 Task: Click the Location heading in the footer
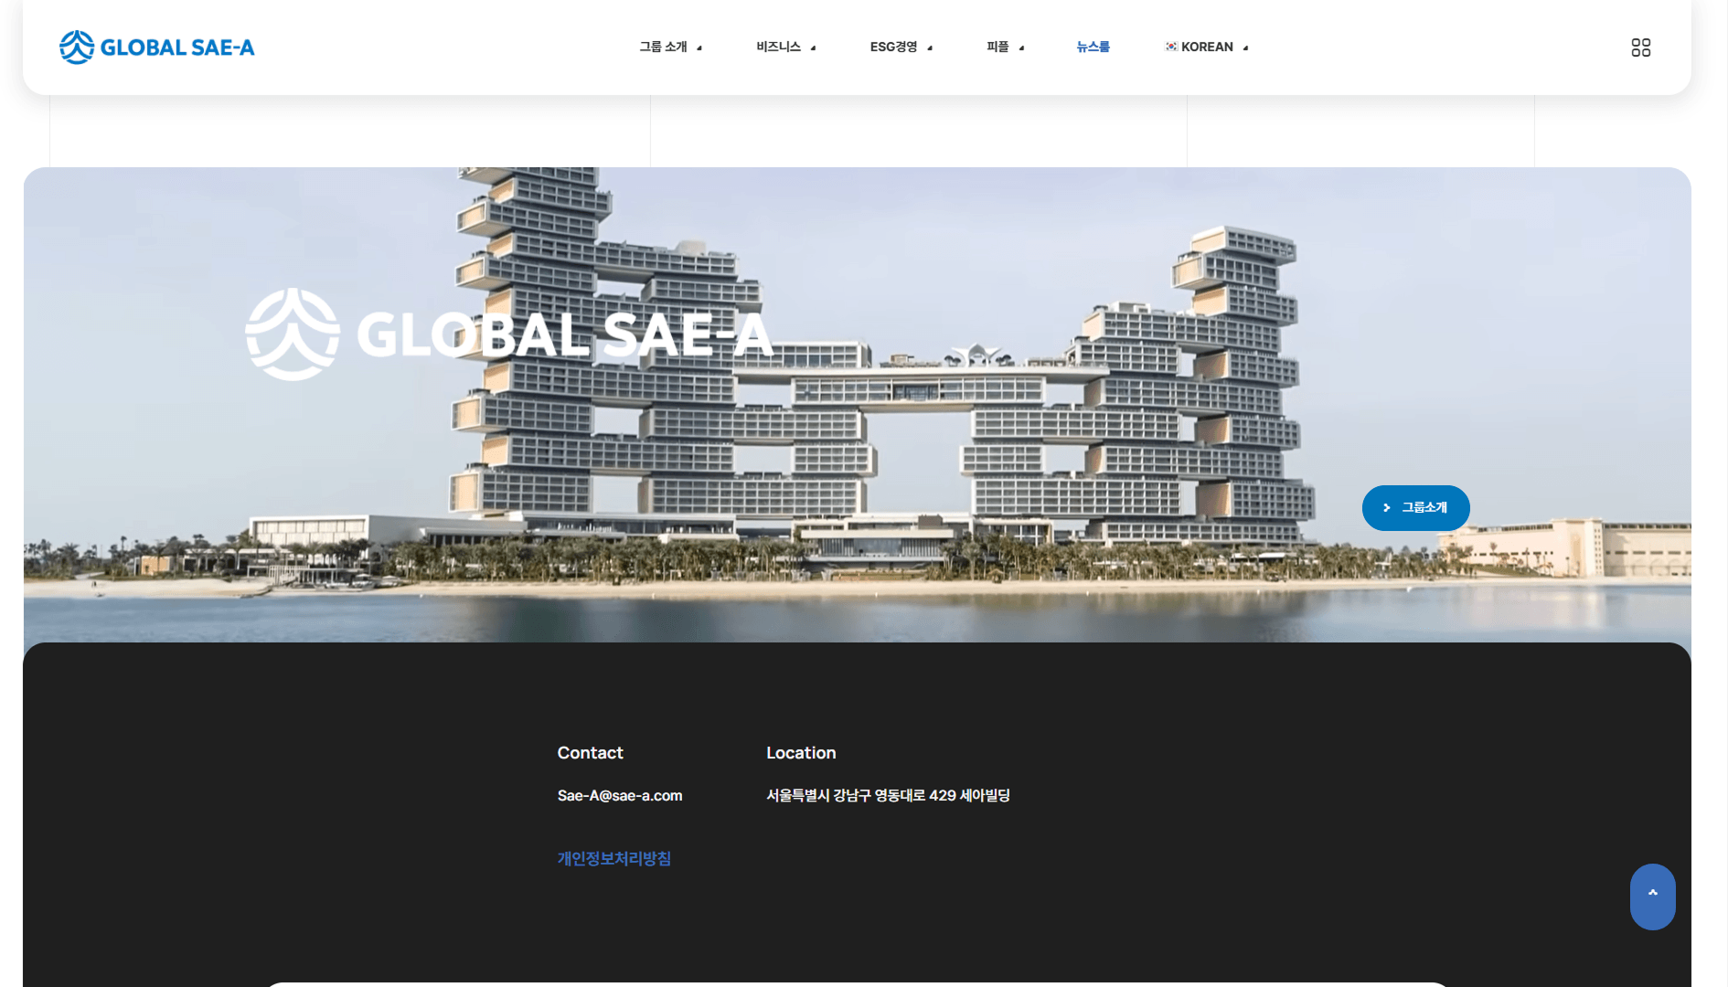[x=801, y=752]
